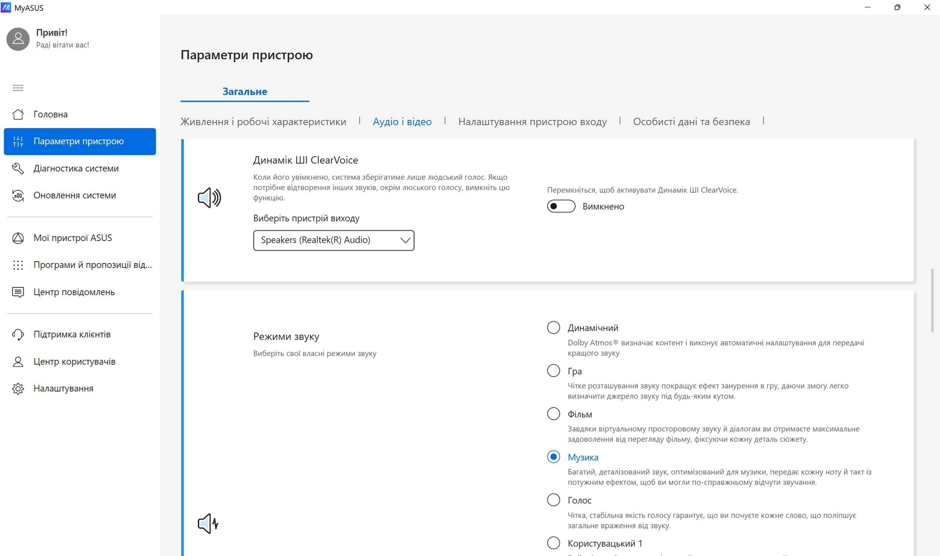Click the Режими звуку heading

click(x=286, y=336)
